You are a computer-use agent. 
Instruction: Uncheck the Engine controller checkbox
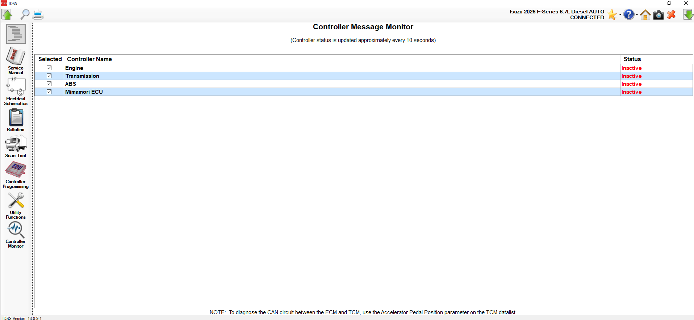49,68
